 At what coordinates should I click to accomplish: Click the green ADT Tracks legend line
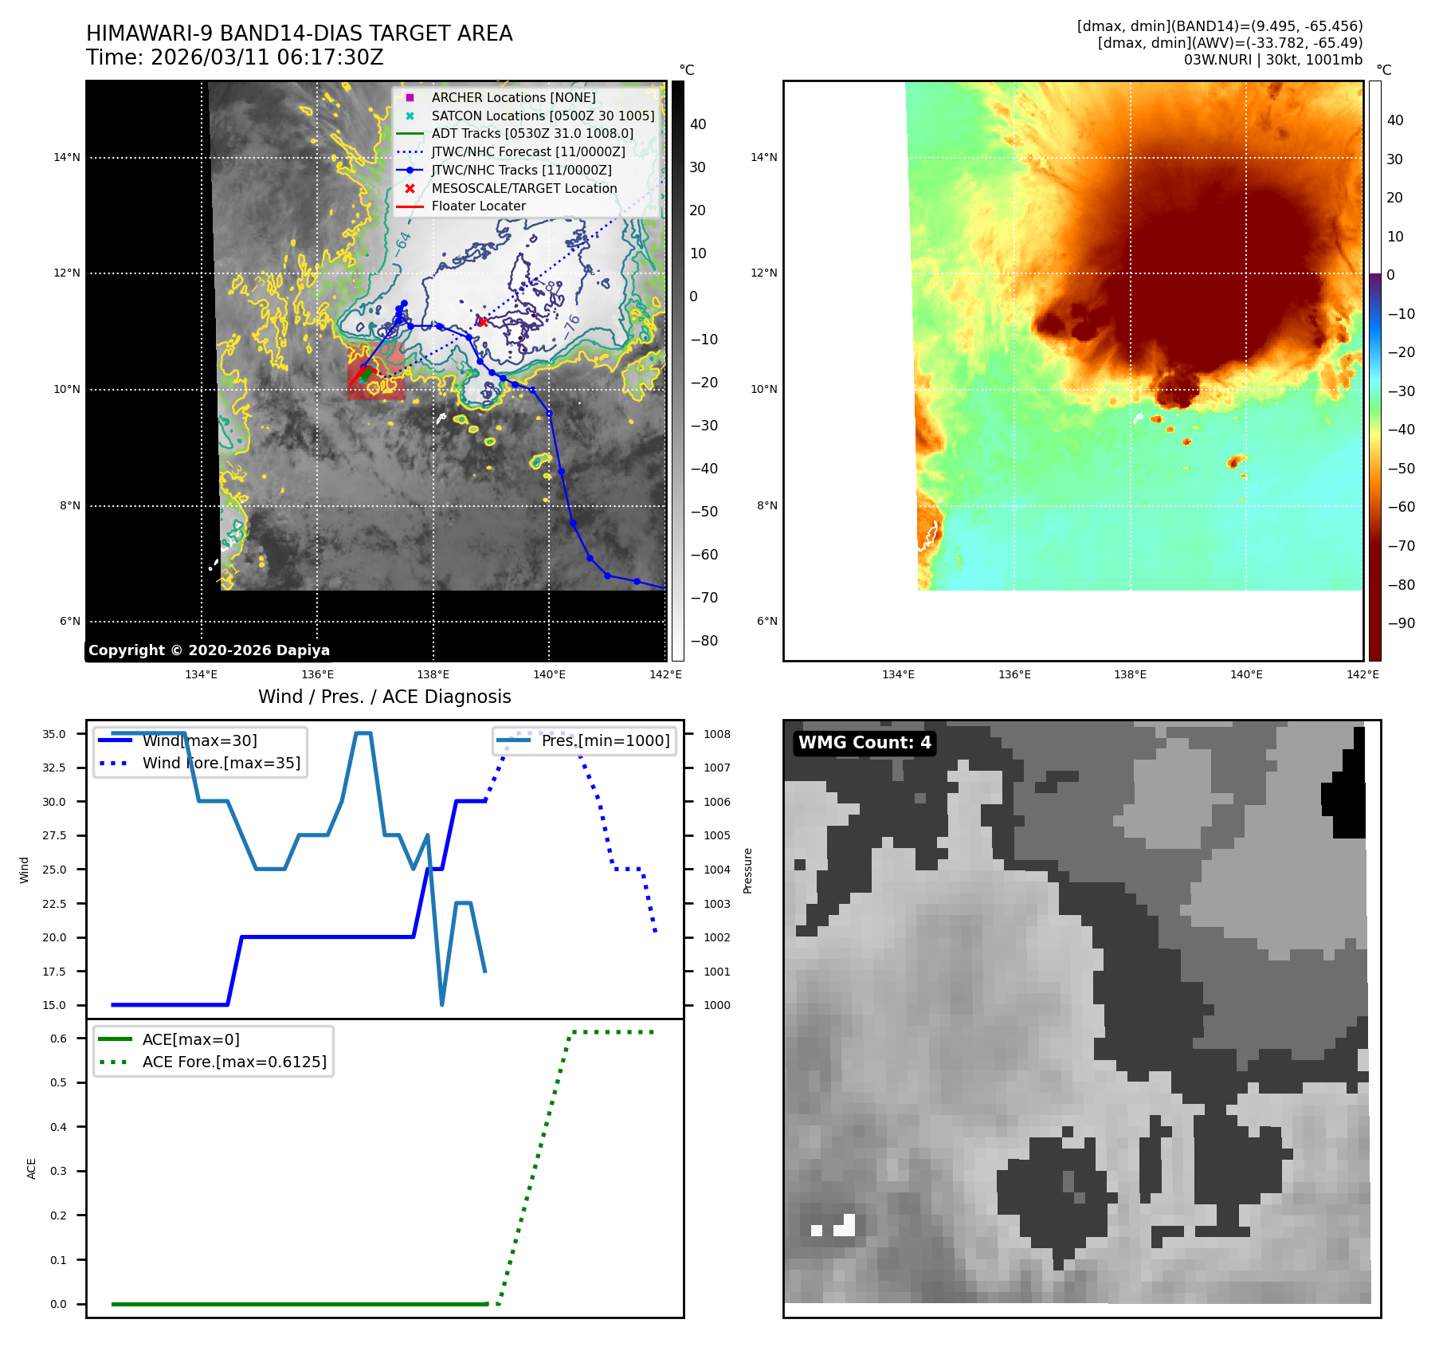(410, 134)
